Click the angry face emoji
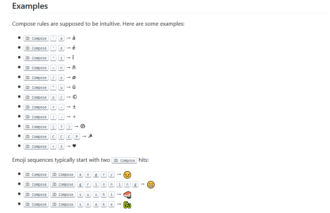The width and height of the screenshot is (330, 213). click(x=127, y=175)
